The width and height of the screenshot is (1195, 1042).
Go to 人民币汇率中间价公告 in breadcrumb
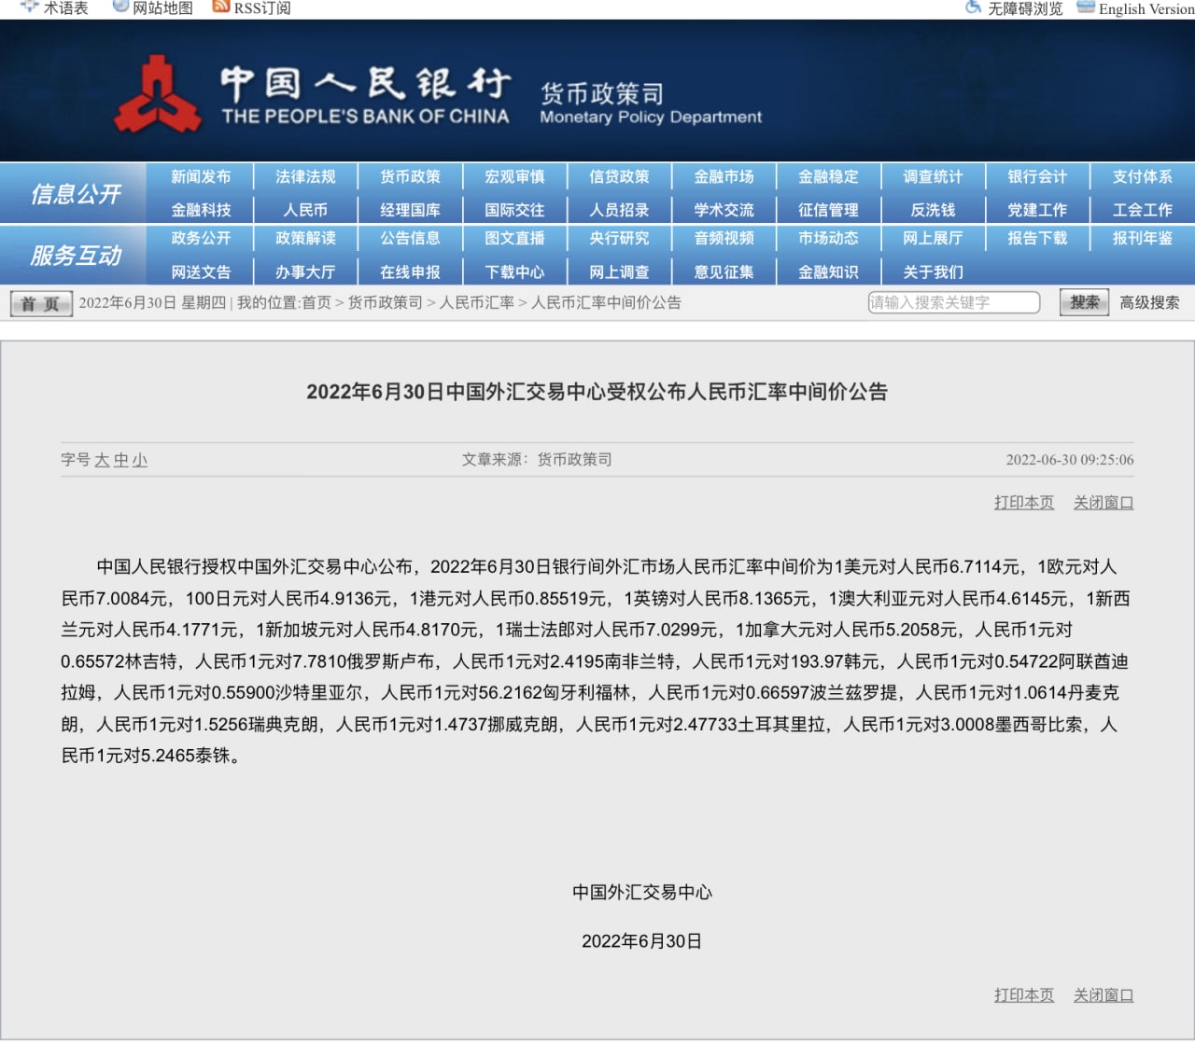[606, 302]
